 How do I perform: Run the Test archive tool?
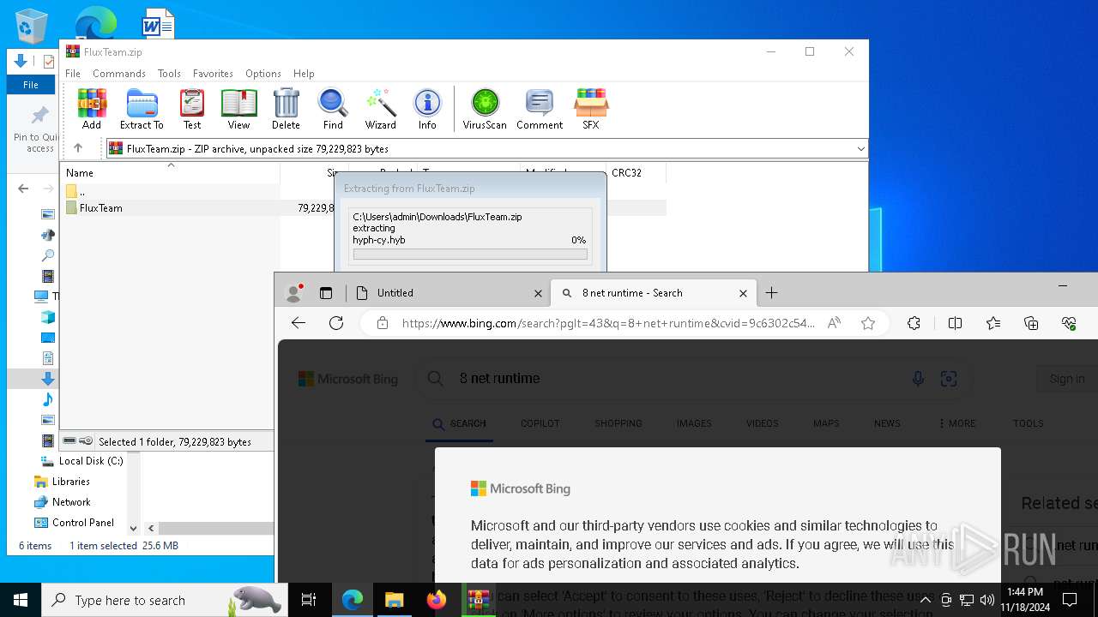coord(192,109)
